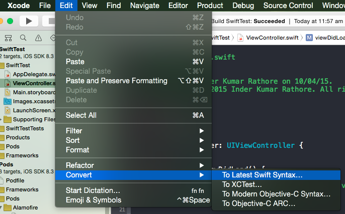Viewport: 345px width, 214px height.
Task: Choose To Modern Objective-C Syntax…
Action: pyautogui.click(x=276, y=194)
